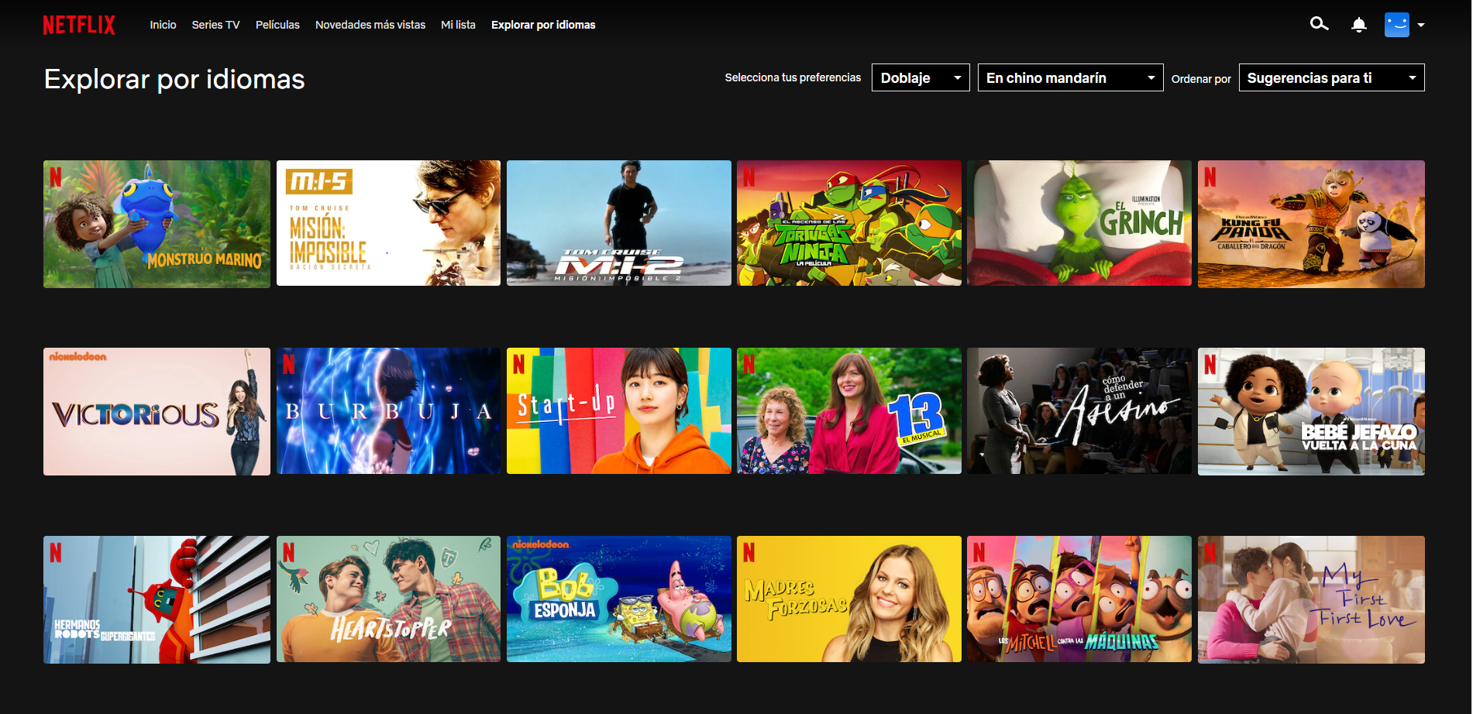Open the Sugerencias para ti sort dropdown

click(x=1331, y=77)
